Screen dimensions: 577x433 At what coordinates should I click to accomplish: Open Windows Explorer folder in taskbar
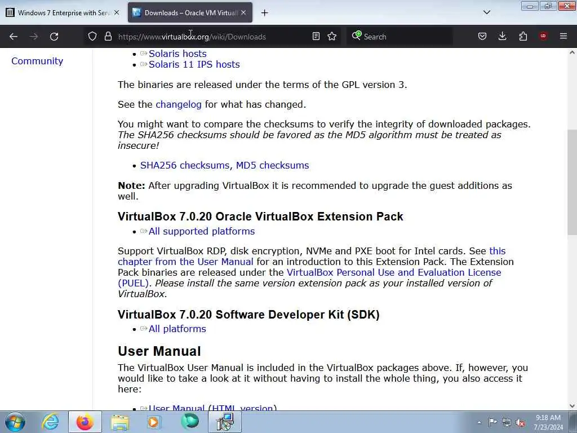coord(119,422)
